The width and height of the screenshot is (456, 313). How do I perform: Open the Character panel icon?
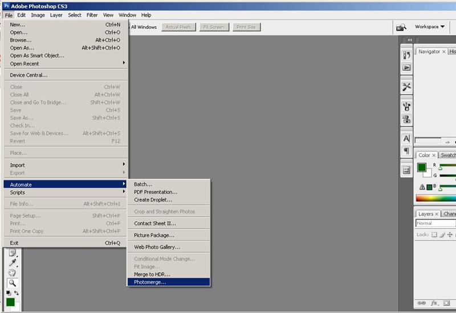406,138
